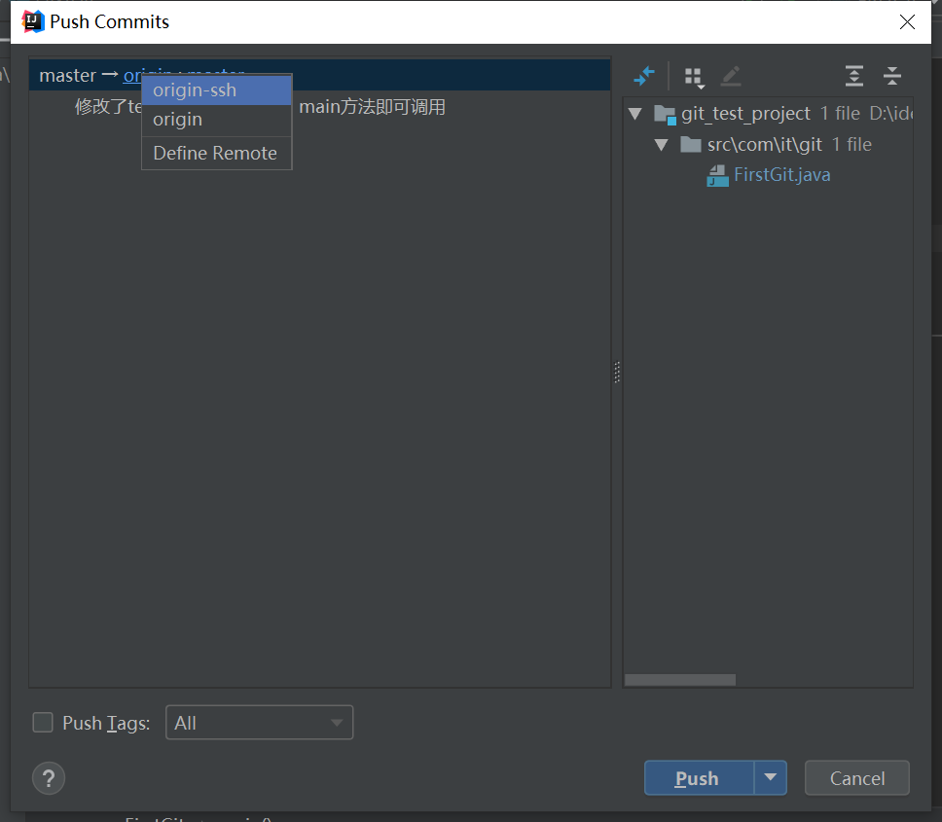Click the Expand All icon
The height and width of the screenshot is (822, 942).
click(x=853, y=76)
